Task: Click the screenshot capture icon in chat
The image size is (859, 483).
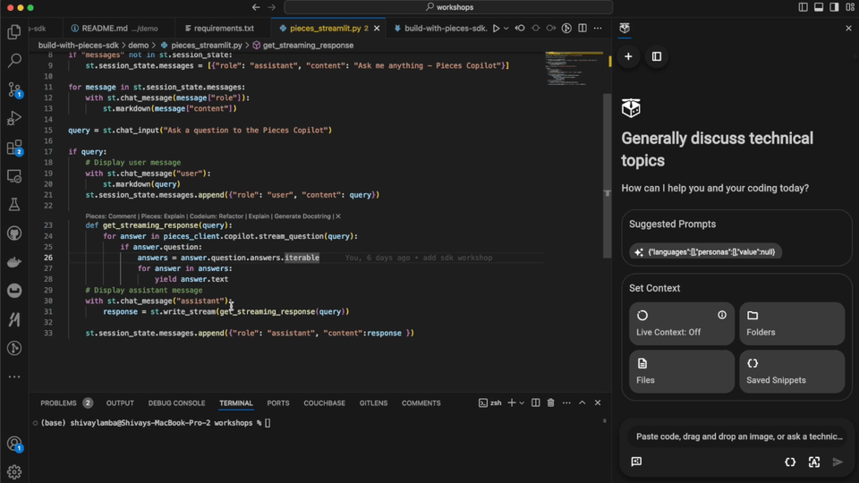Action: (x=814, y=462)
